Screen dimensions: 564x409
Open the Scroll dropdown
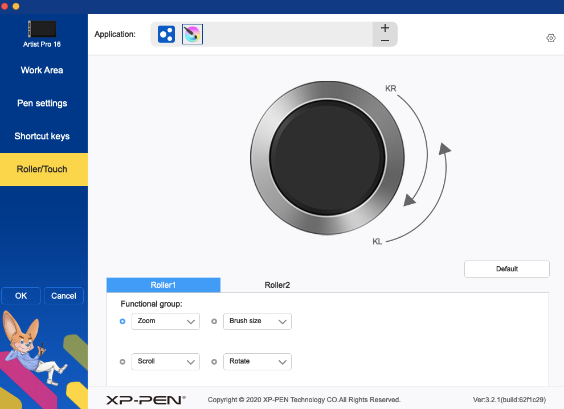tap(165, 362)
